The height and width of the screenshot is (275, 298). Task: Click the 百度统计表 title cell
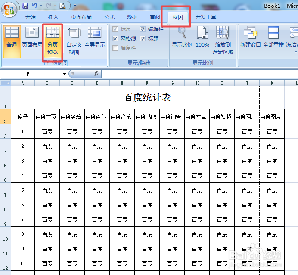[148, 97]
